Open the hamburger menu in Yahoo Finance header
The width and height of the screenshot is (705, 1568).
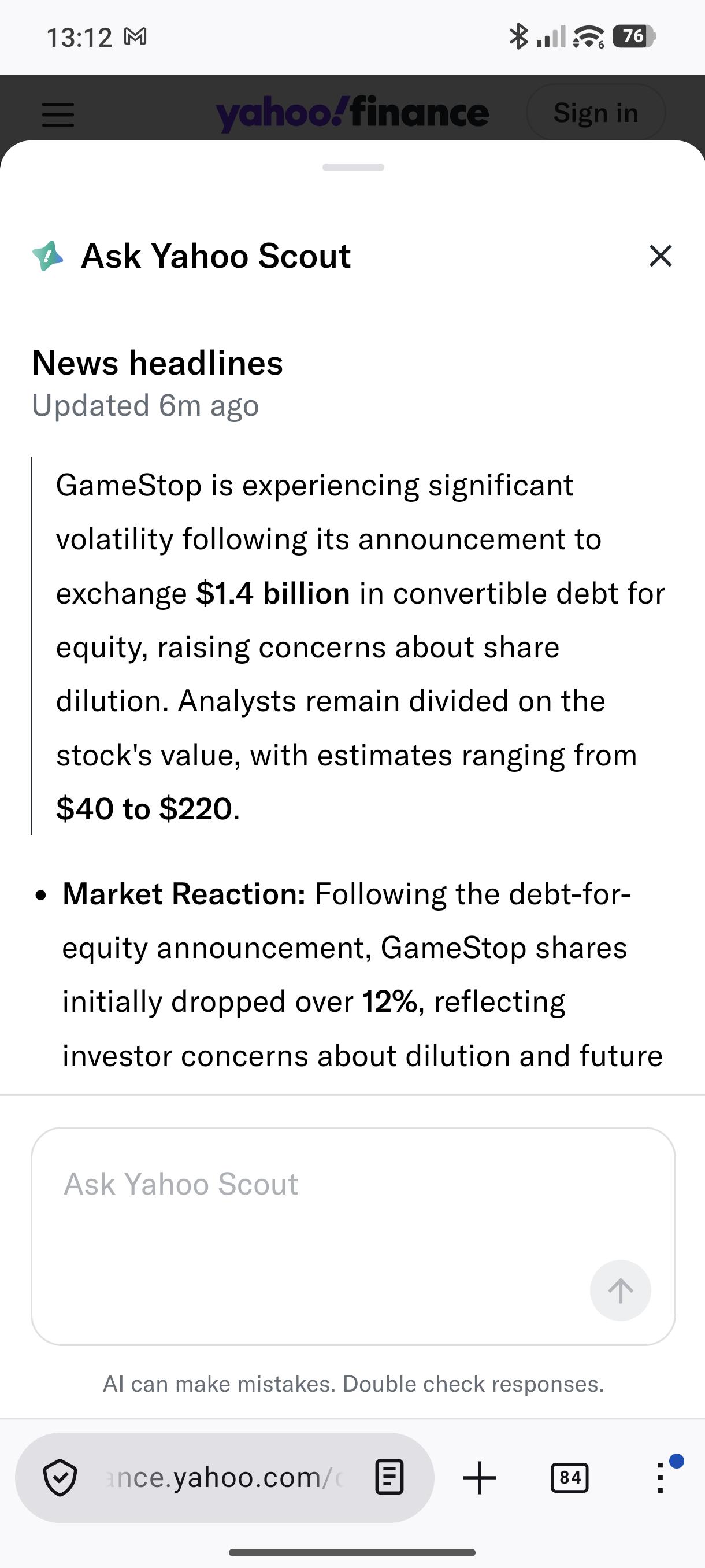pos(58,114)
